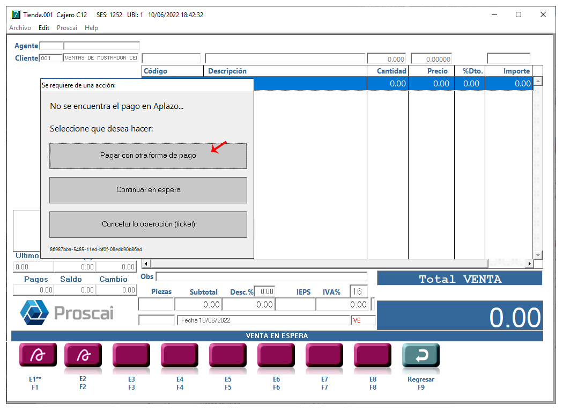The image size is (563, 410).
Task: Click the E8 F8 slot button
Action: click(373, 355)
